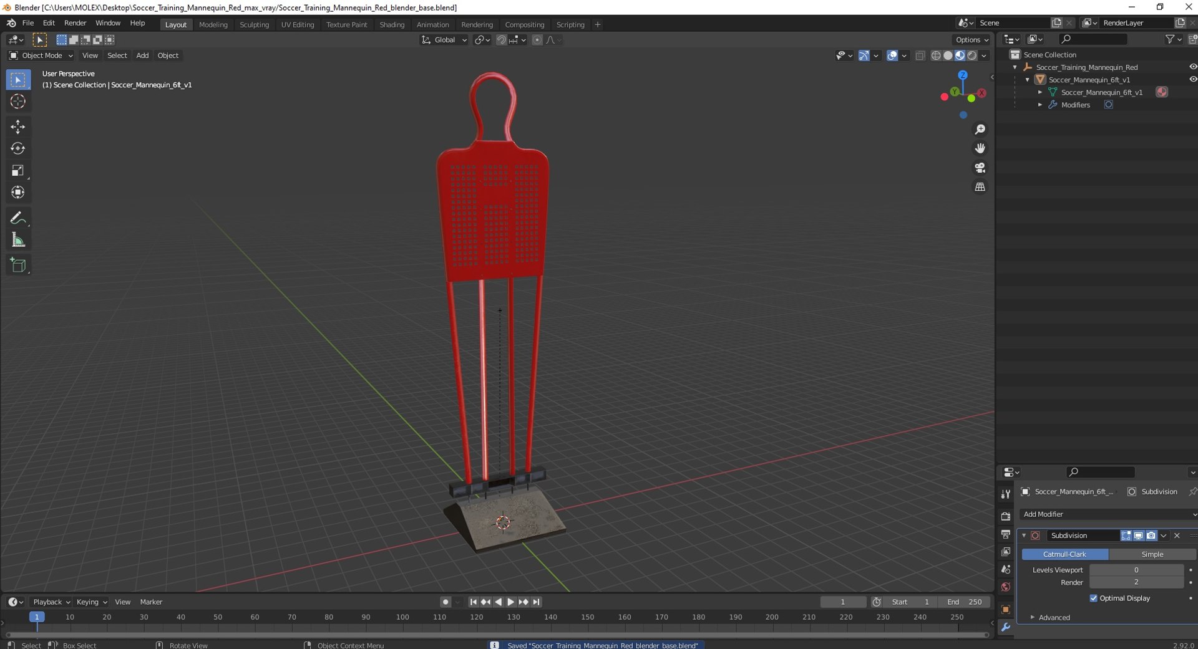Pick the Measure tool
Screen dimensions: 1198x649
coord(17,240)
